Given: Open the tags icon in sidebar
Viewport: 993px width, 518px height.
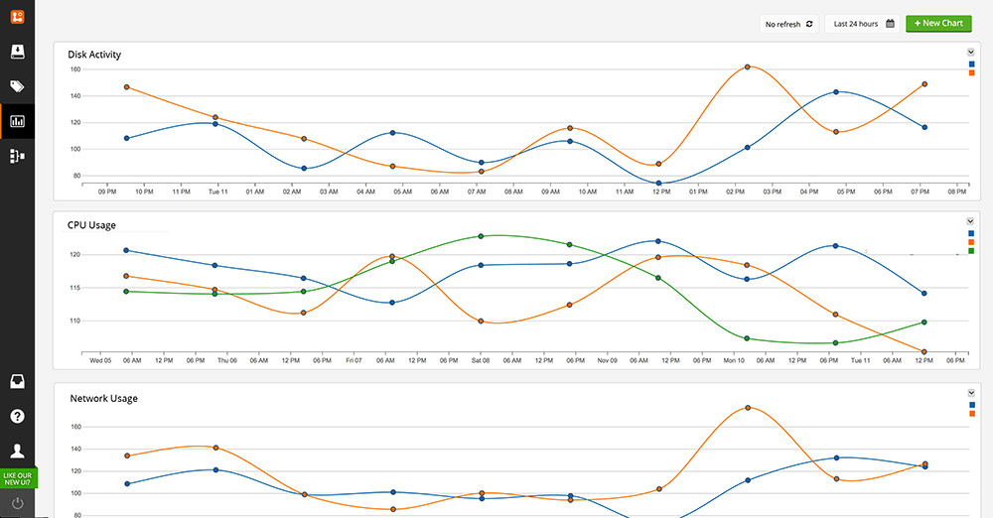Looking at the screenshot, I should pyautogui.click(x=17, y=86).
